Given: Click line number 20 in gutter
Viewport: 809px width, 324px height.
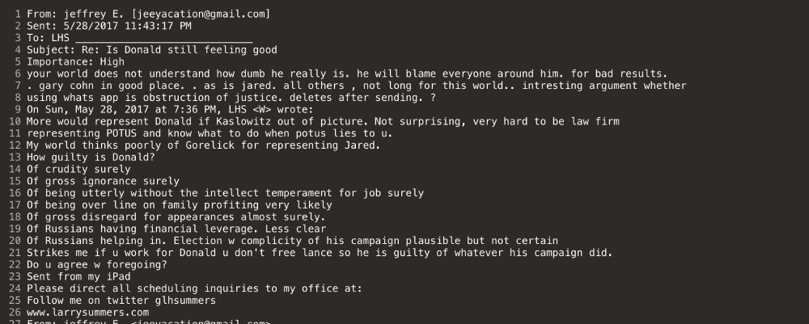Looking at the screenshot, I should pos(15,241).
